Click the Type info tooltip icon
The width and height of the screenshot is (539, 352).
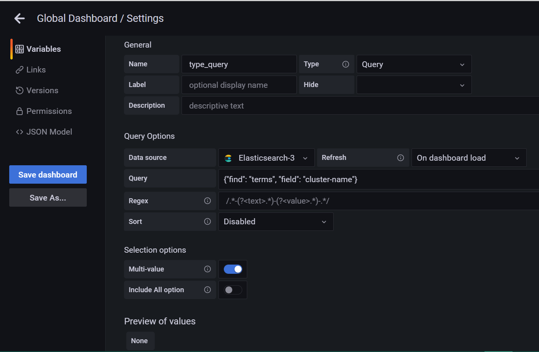(346, 64)
